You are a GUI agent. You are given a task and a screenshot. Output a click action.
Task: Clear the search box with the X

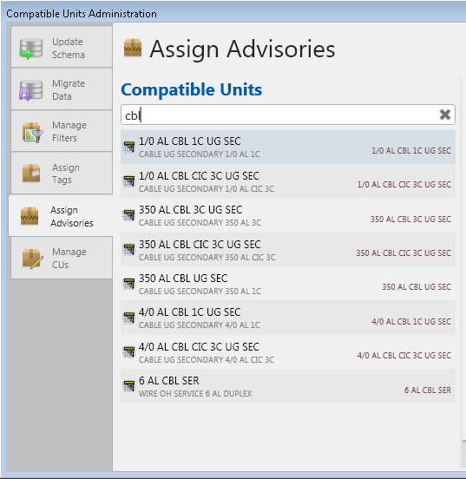pos(445,115)
